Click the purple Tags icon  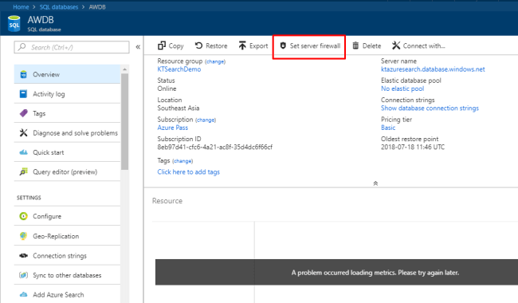click(x=23, y=113)
